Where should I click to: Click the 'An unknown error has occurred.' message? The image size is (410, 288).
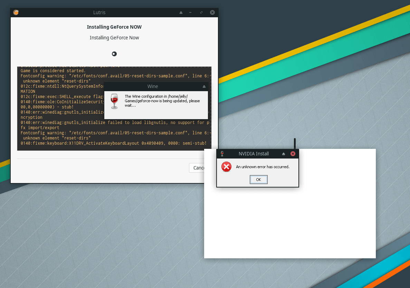click(263, 167)
